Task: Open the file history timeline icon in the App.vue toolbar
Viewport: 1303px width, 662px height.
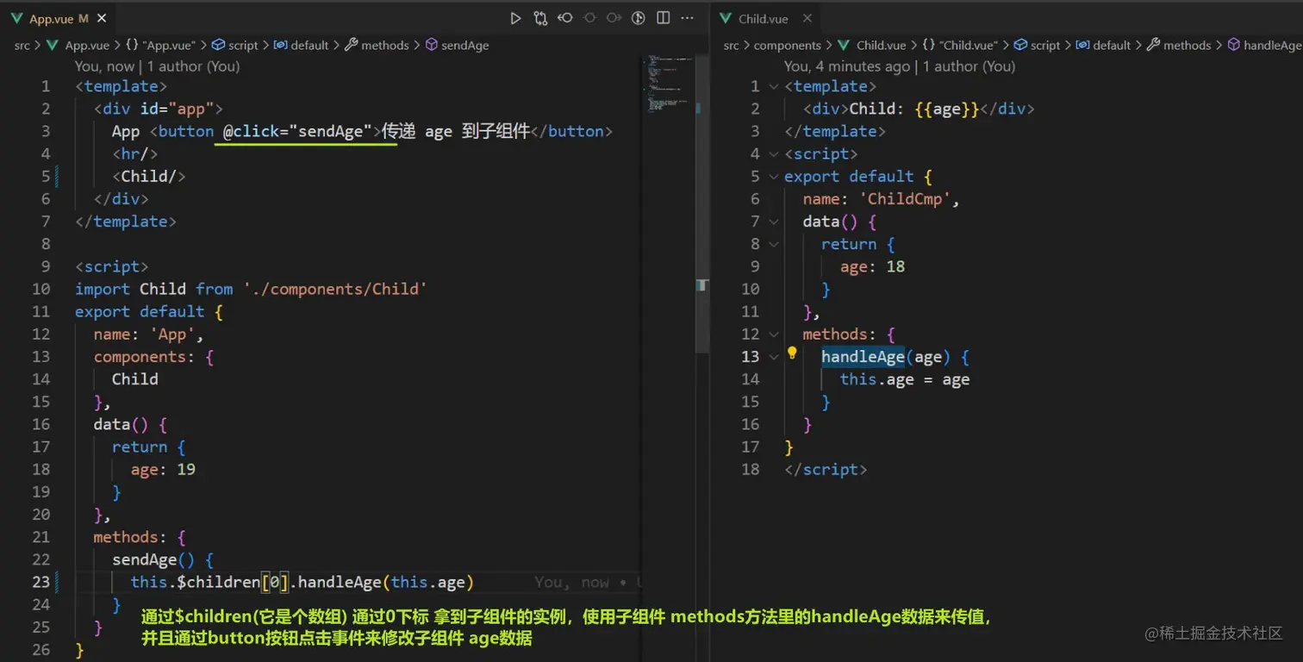Action: pos(639,18)
